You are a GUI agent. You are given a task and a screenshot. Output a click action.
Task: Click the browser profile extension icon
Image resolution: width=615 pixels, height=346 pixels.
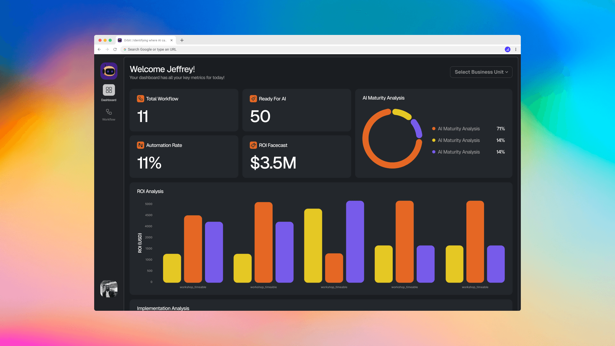click(507, 49)
